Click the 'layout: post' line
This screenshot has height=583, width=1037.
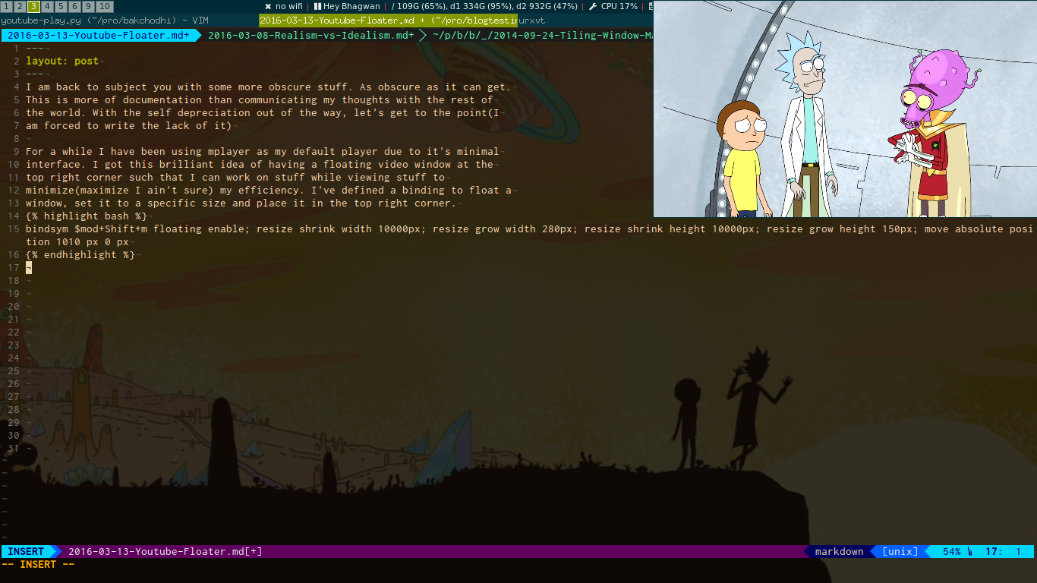pos(62,61)
